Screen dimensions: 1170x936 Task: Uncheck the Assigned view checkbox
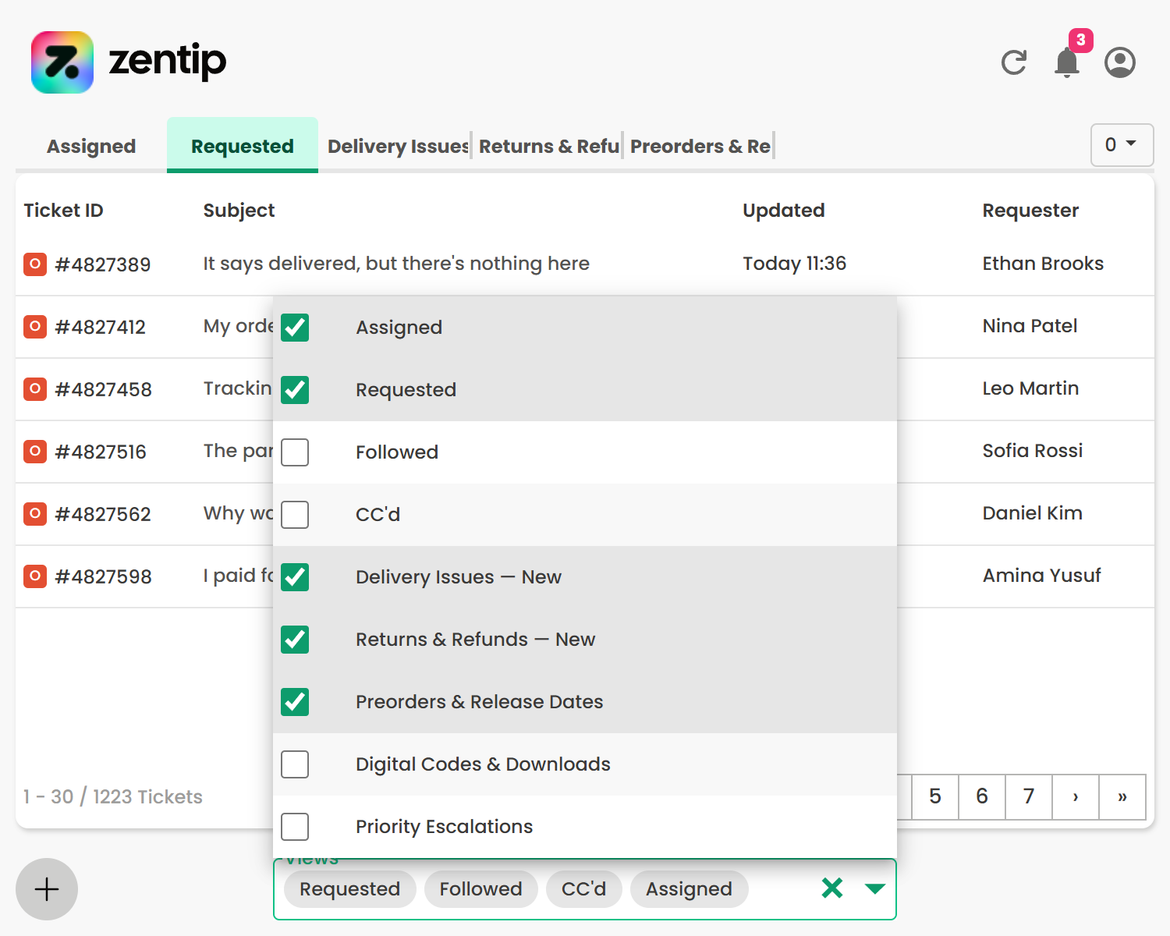295,328
